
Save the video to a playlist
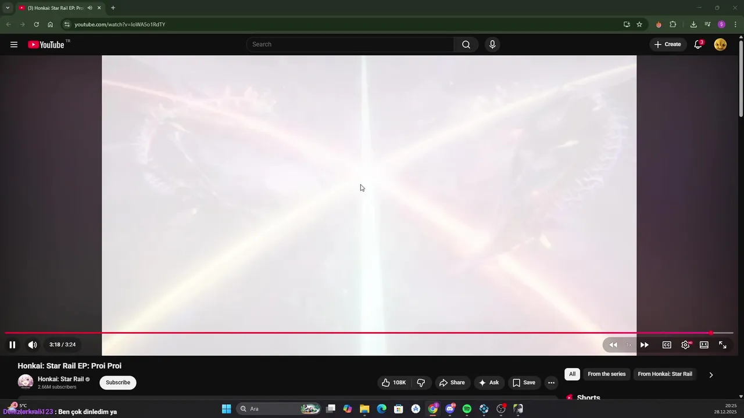point(524,383)
